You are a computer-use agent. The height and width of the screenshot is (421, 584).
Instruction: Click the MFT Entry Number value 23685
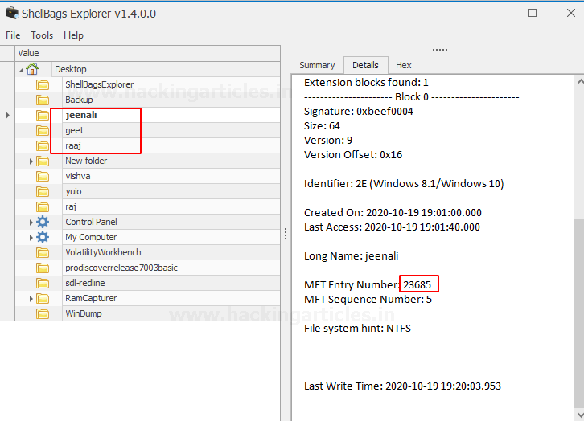417,285
